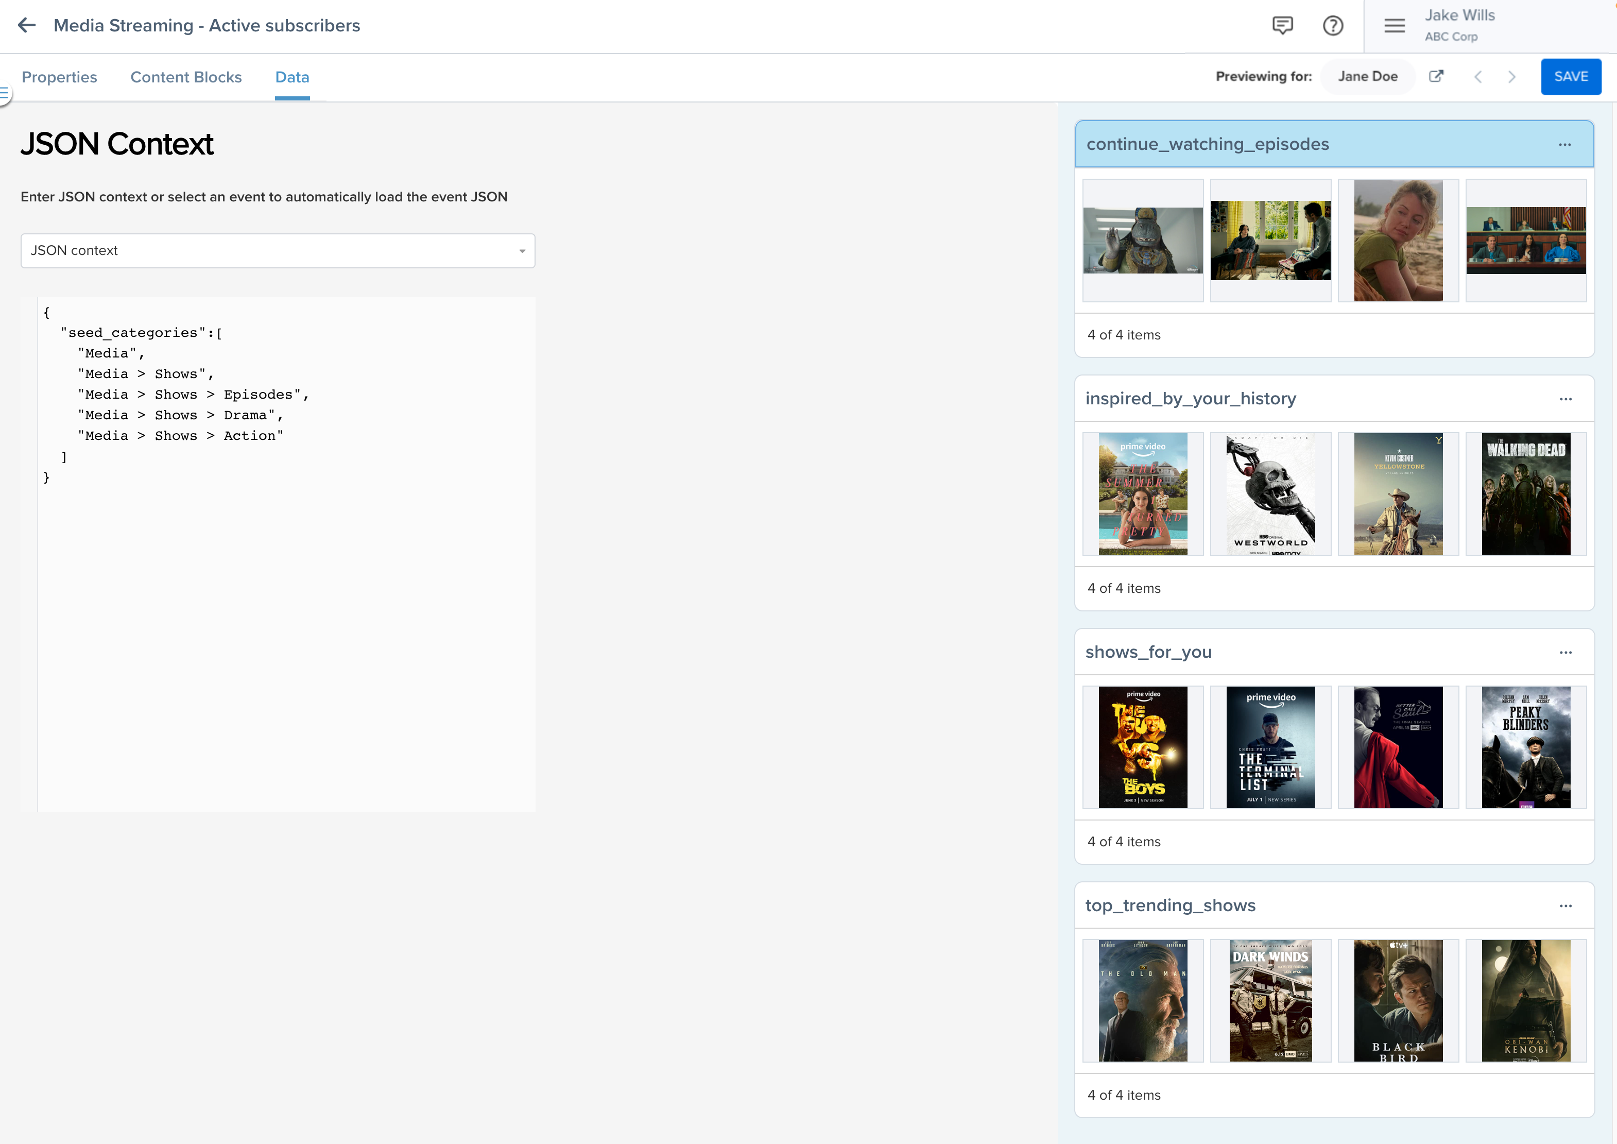Click the alien creature episode thumbnail
The width and height of the screenshot is (1617, 1144).
1143,240
